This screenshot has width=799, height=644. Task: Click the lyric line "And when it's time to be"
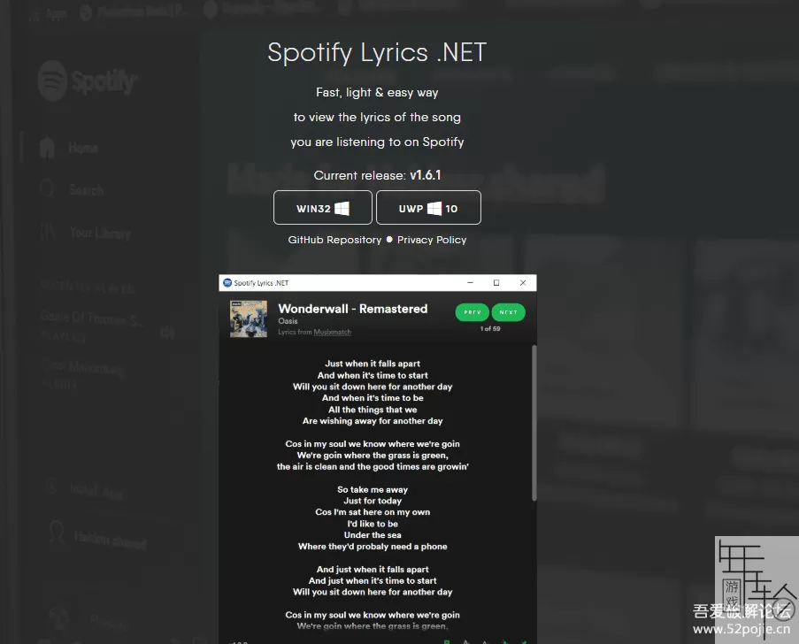pyautogui.click(x=373, y=398)
